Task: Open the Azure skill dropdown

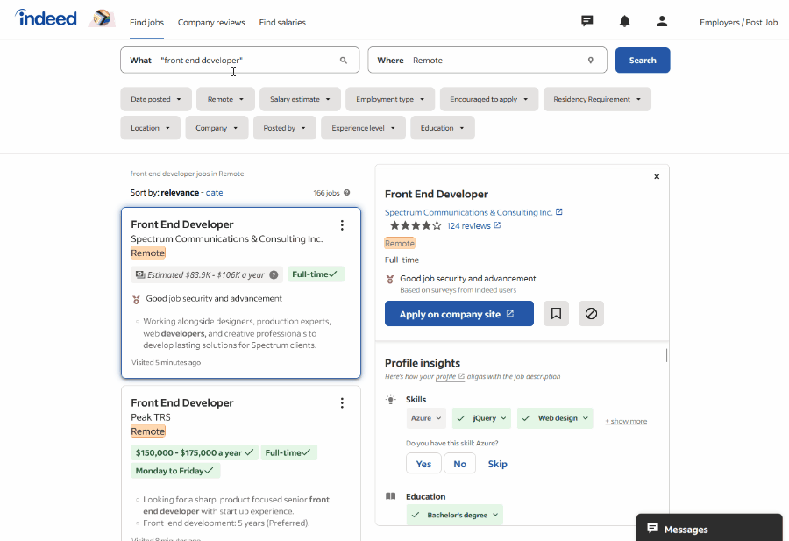Action: tap(426, 418)
